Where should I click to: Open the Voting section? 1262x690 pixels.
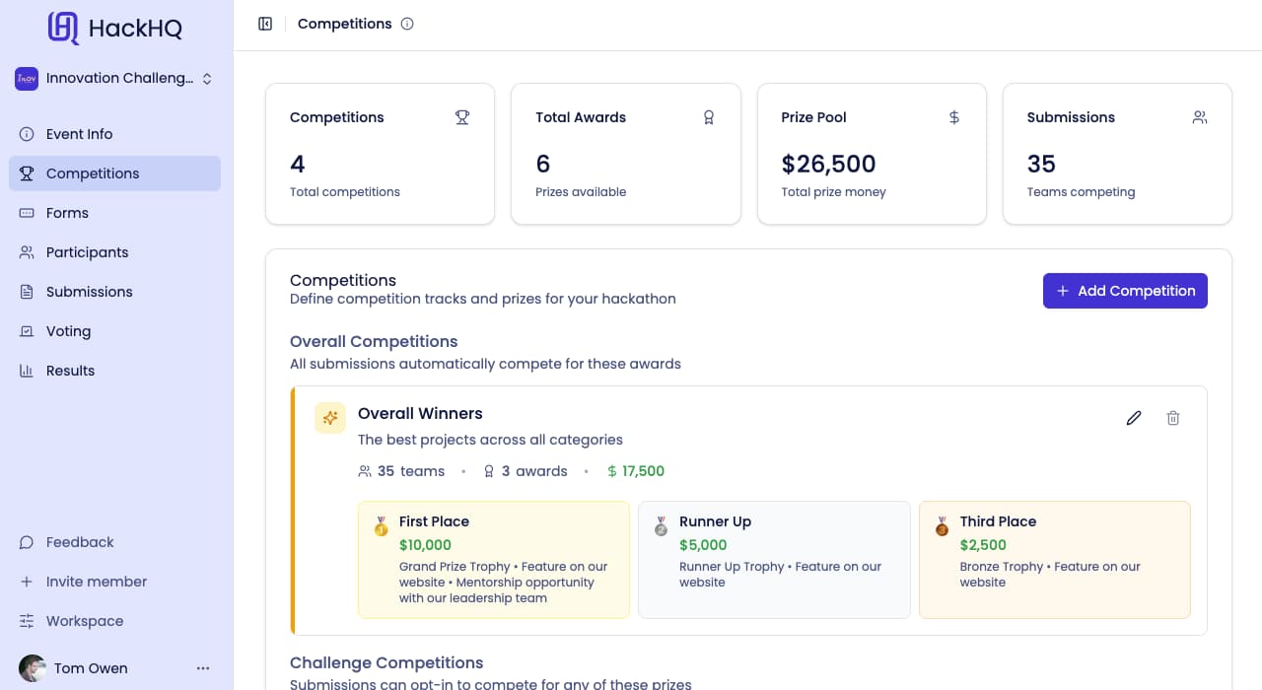[68, 331]
